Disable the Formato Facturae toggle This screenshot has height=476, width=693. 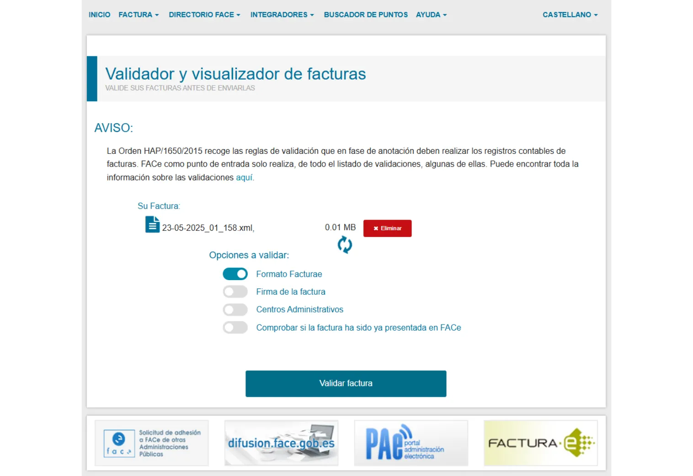235,274
